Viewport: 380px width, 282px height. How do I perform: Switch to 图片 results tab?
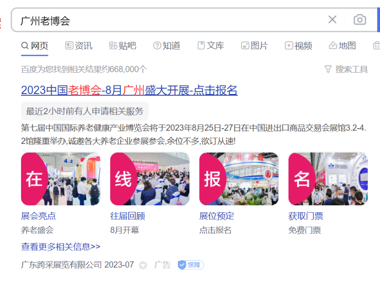tap(254, 46)
